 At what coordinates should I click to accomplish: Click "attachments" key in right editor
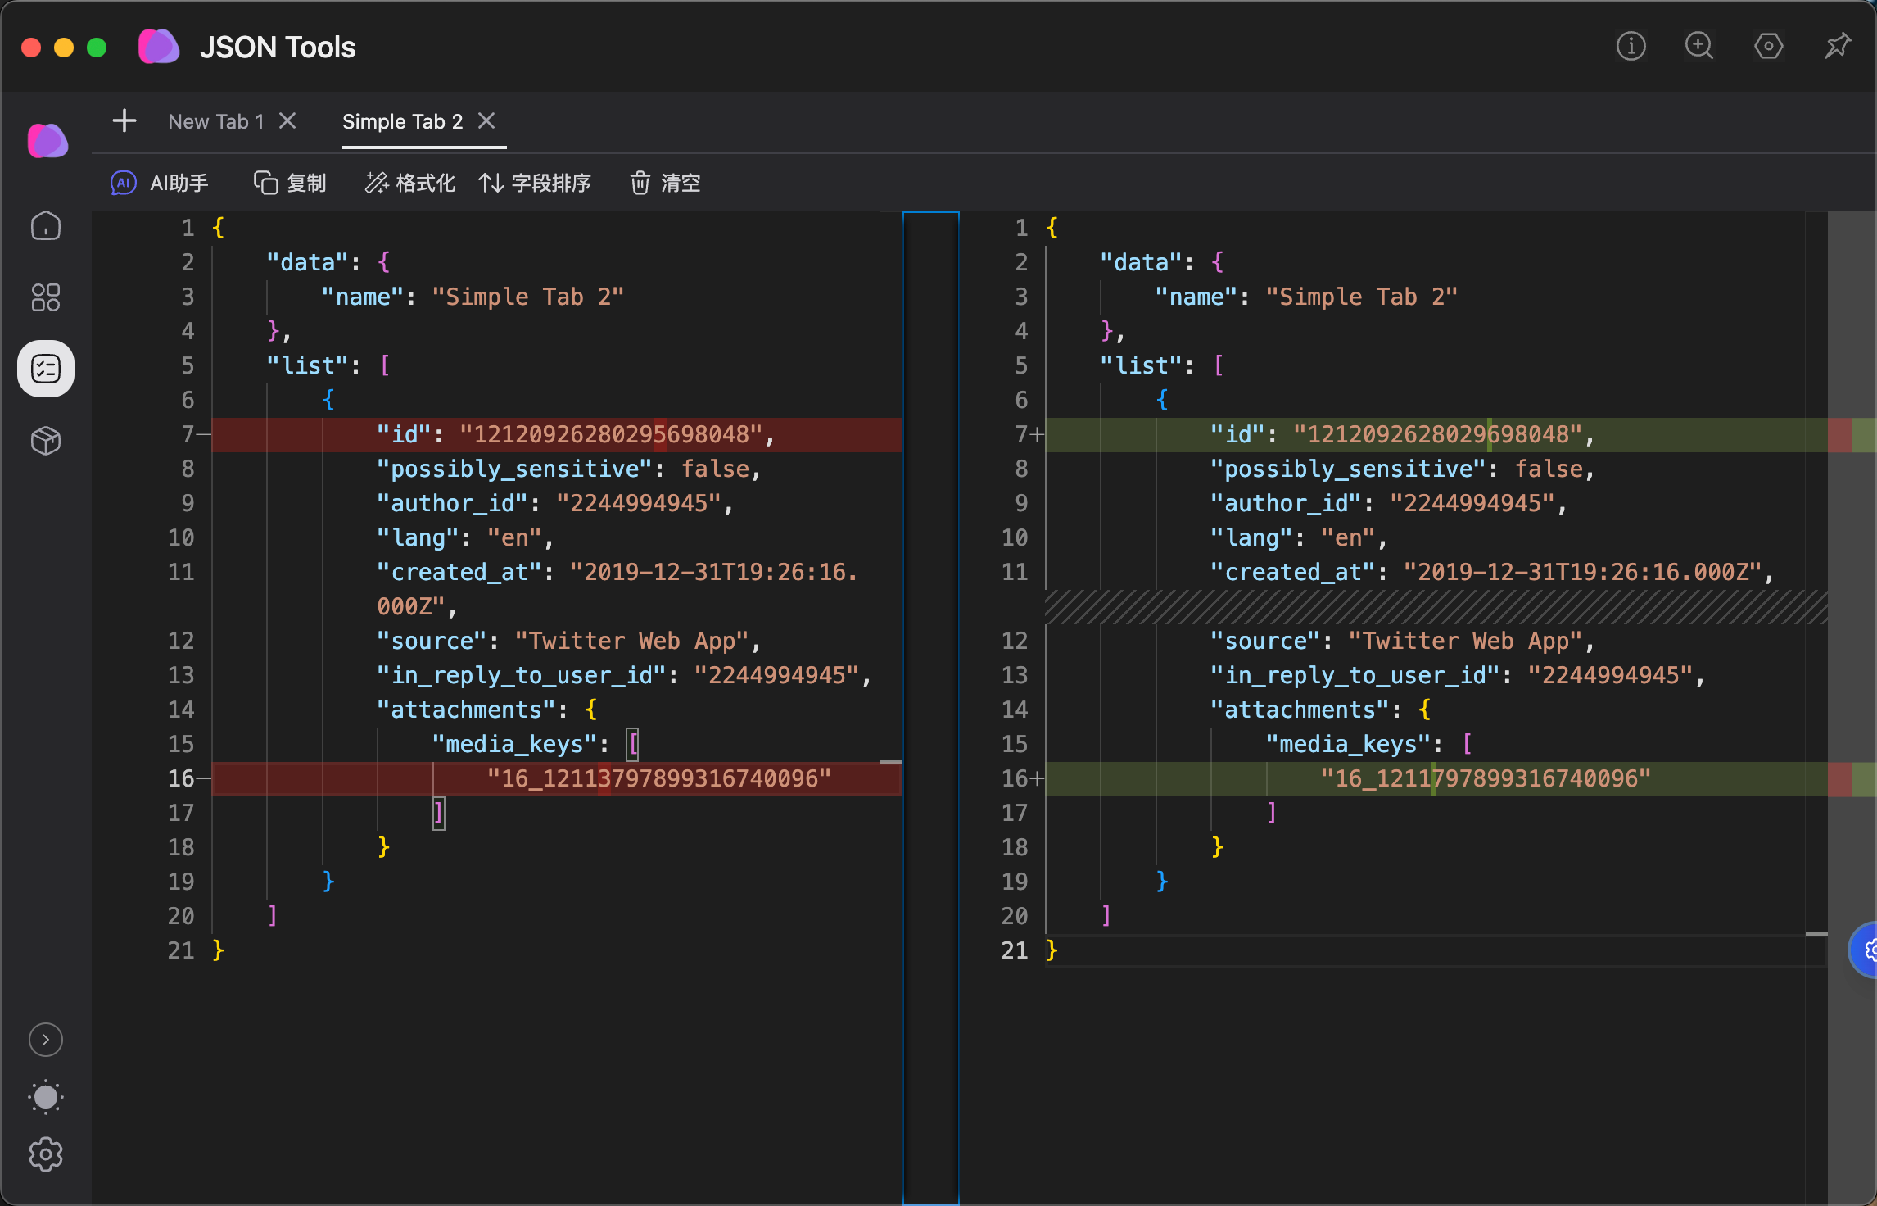1300,710
